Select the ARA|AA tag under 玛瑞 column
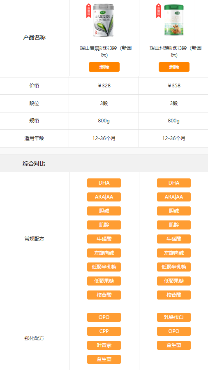This screenshot has width=208, height=370. pyautogui.click(x=174, y=197)
